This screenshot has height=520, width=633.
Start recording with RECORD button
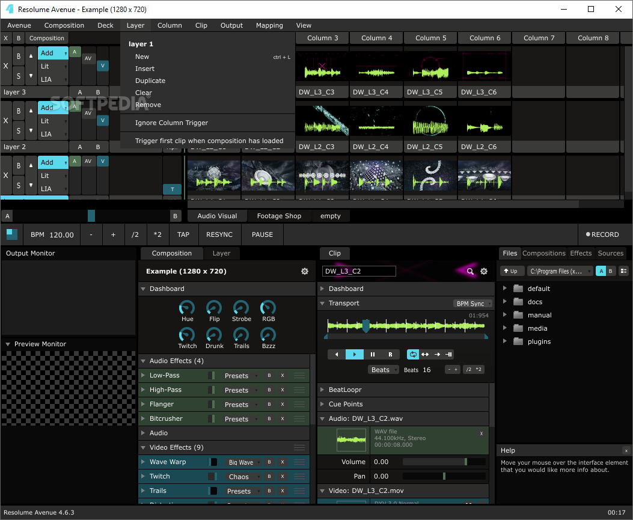tap(602, 234)
